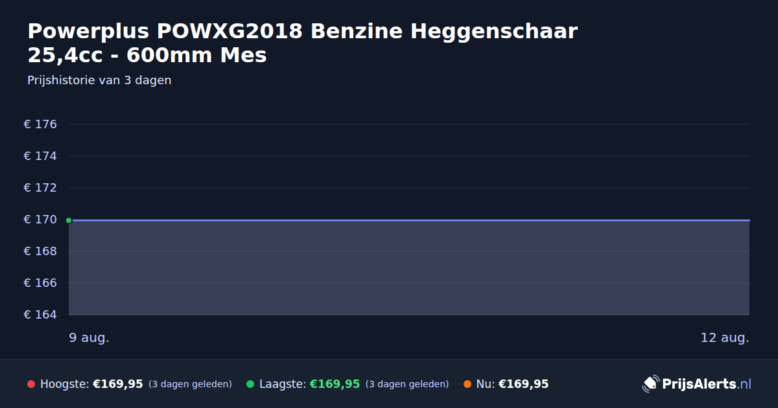This screenshot has height=408, width=778.
Task: Click the Prijshistorie van 3 dagen subtitle
Action: click(99, 80)
